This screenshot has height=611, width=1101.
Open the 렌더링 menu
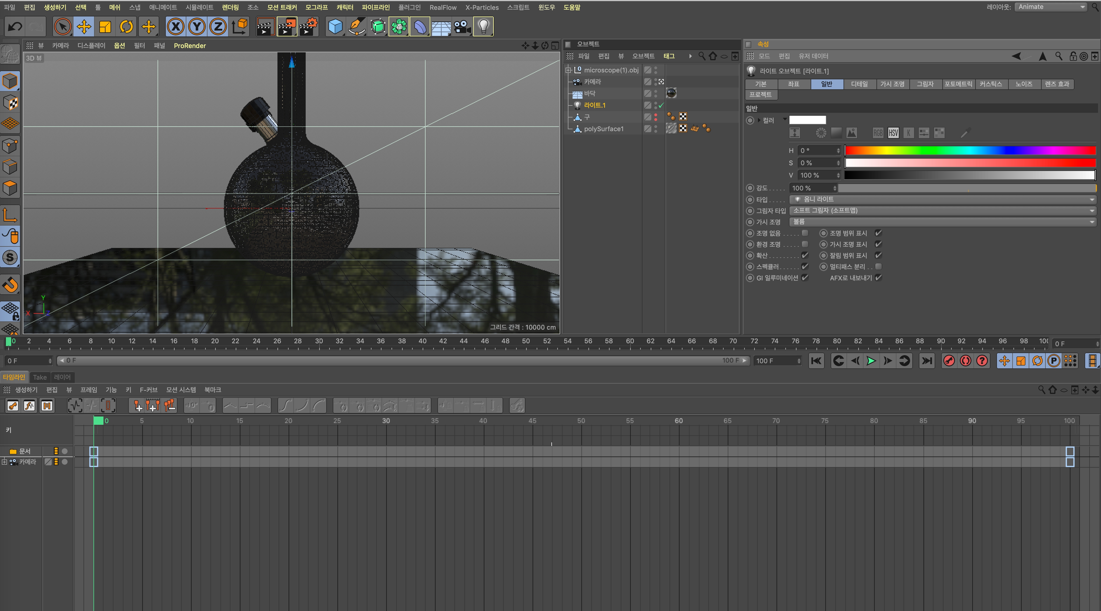pos(230,7)
